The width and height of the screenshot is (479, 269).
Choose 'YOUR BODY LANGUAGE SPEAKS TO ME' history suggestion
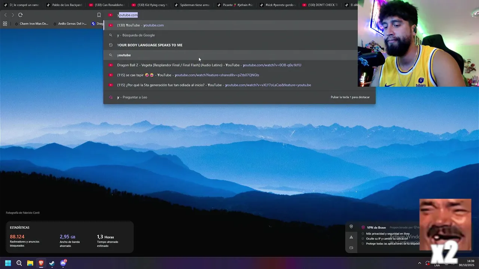coord(239,45)
